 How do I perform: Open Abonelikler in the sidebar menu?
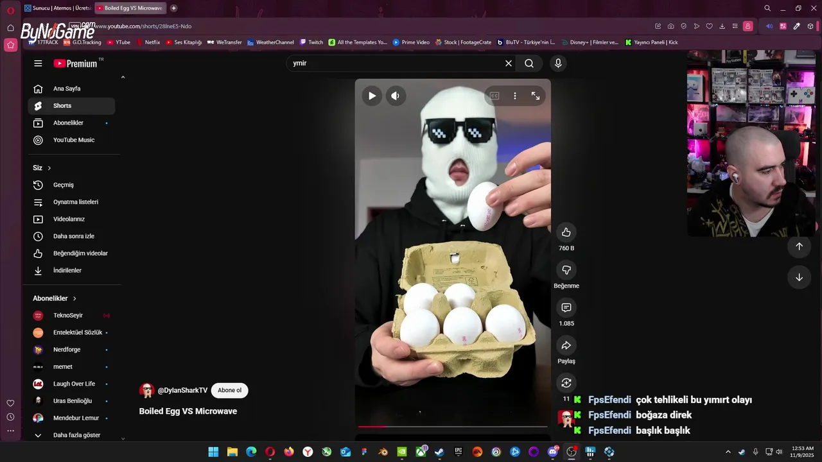click(x=71, y=123)
